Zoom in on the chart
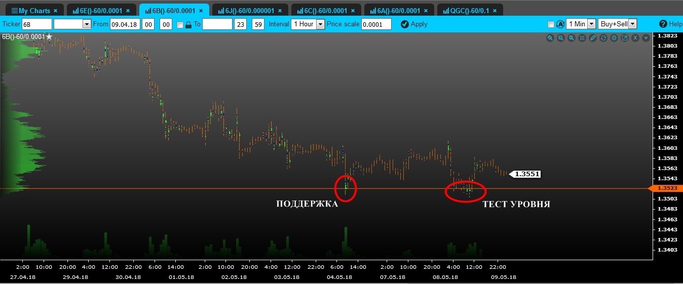 pyautogui.click(x=561, y=38)
